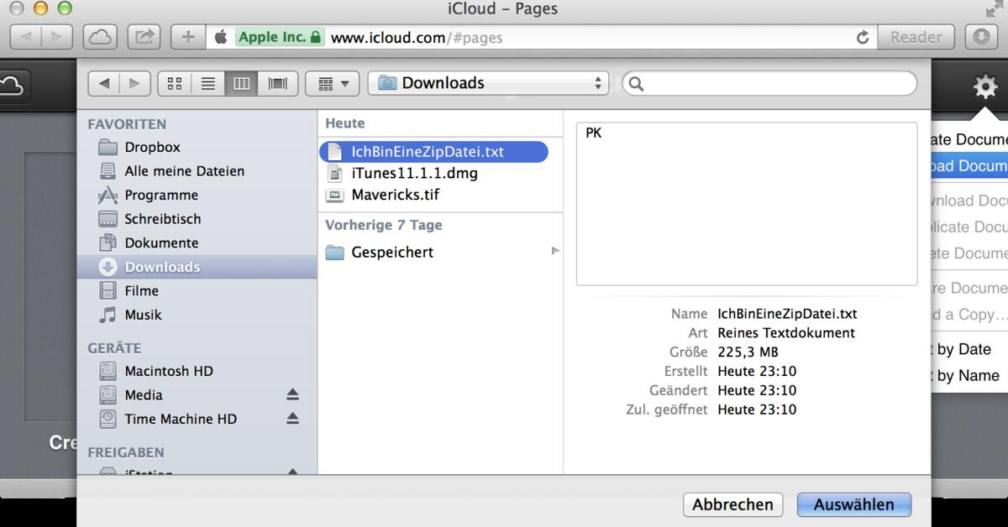Show Safari downloads
Viewport: 1008px width, 527px height.
tap(981, 37)
